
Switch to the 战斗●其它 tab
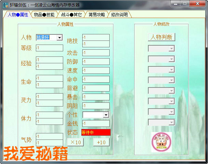pos(71,15)
